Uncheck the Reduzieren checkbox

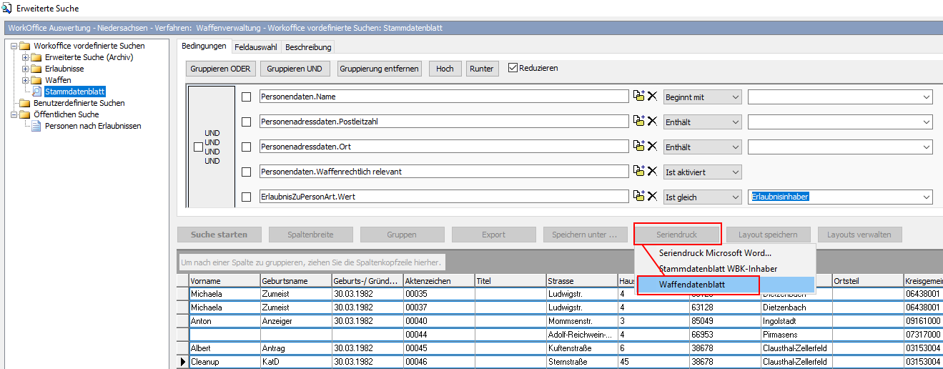(x=513, y=68)
